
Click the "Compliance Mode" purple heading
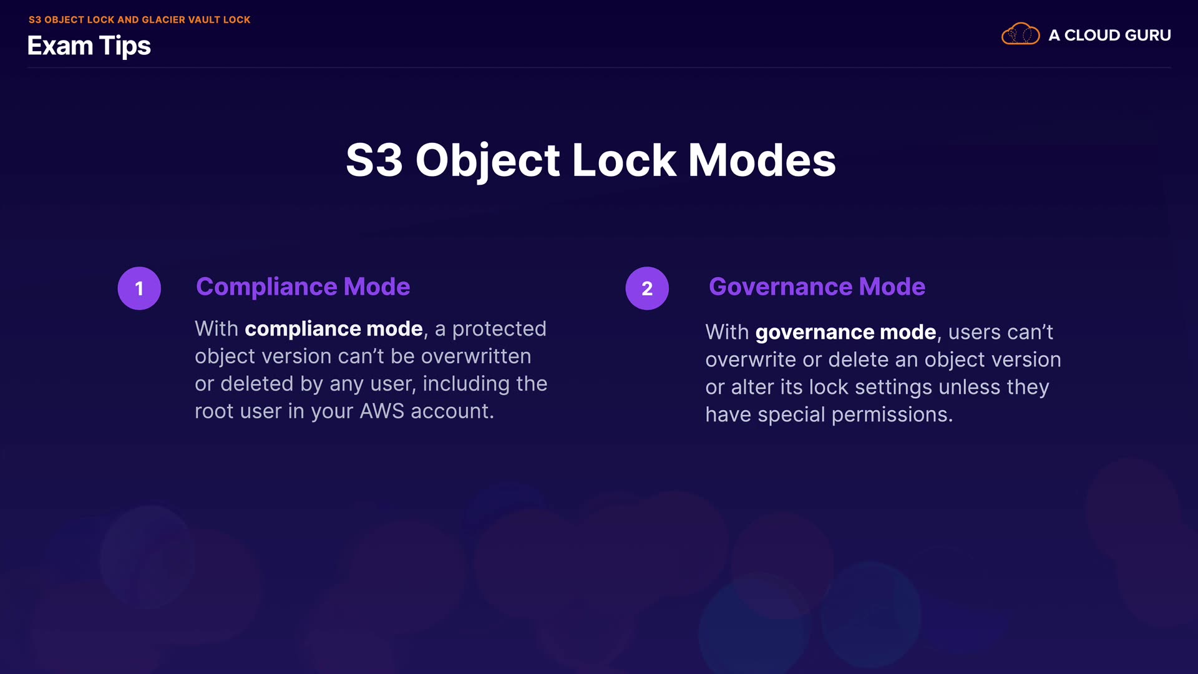(x=303, y=287)
